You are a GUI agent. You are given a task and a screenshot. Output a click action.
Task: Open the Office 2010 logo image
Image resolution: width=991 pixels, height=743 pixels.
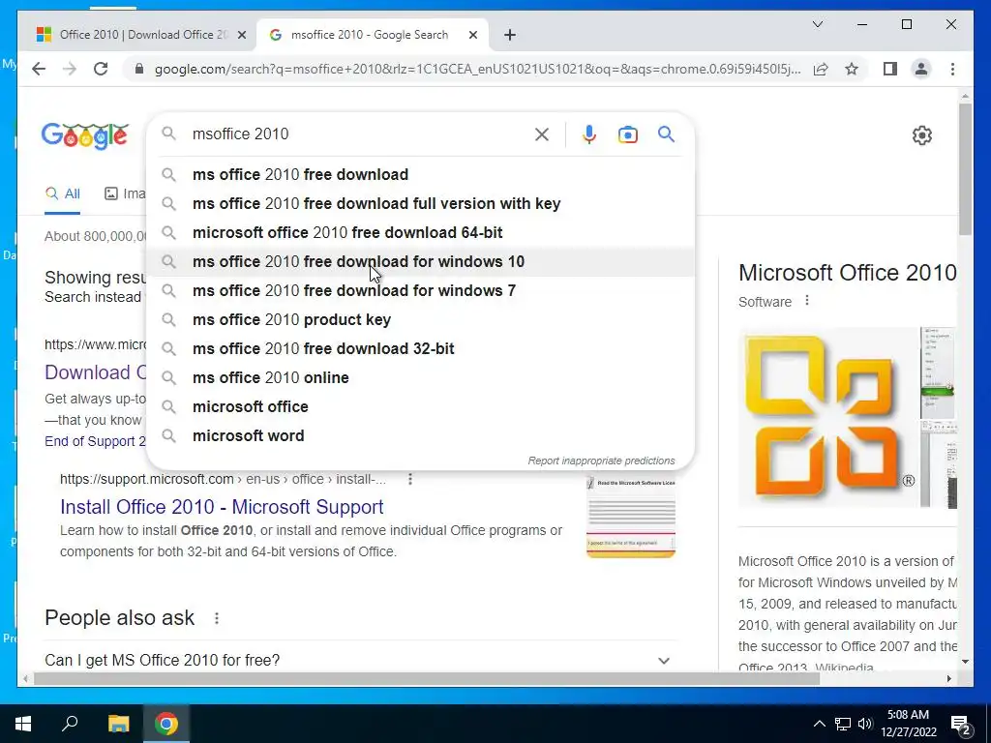[828, 418]
